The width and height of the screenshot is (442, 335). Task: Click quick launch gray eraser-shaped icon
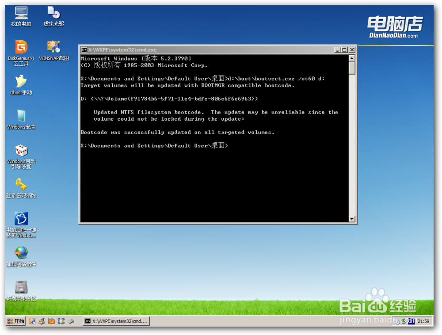71,321
